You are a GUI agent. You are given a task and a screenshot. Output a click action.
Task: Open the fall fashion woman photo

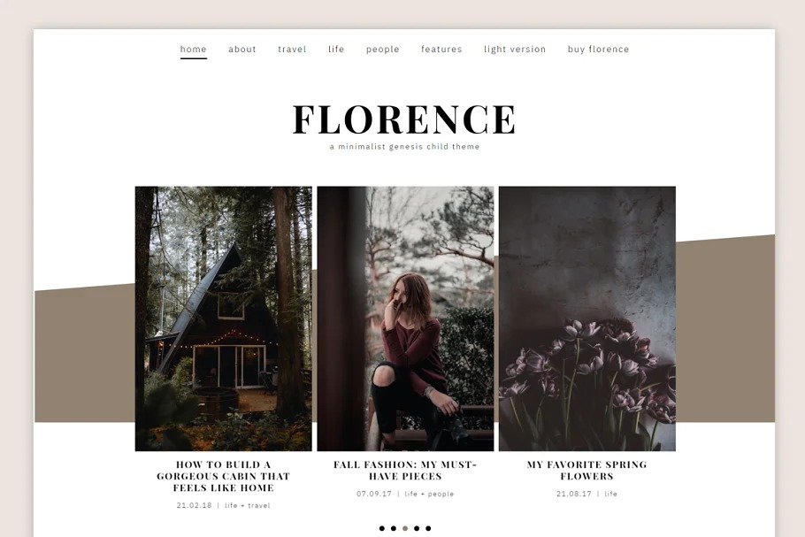coord(405,318)
